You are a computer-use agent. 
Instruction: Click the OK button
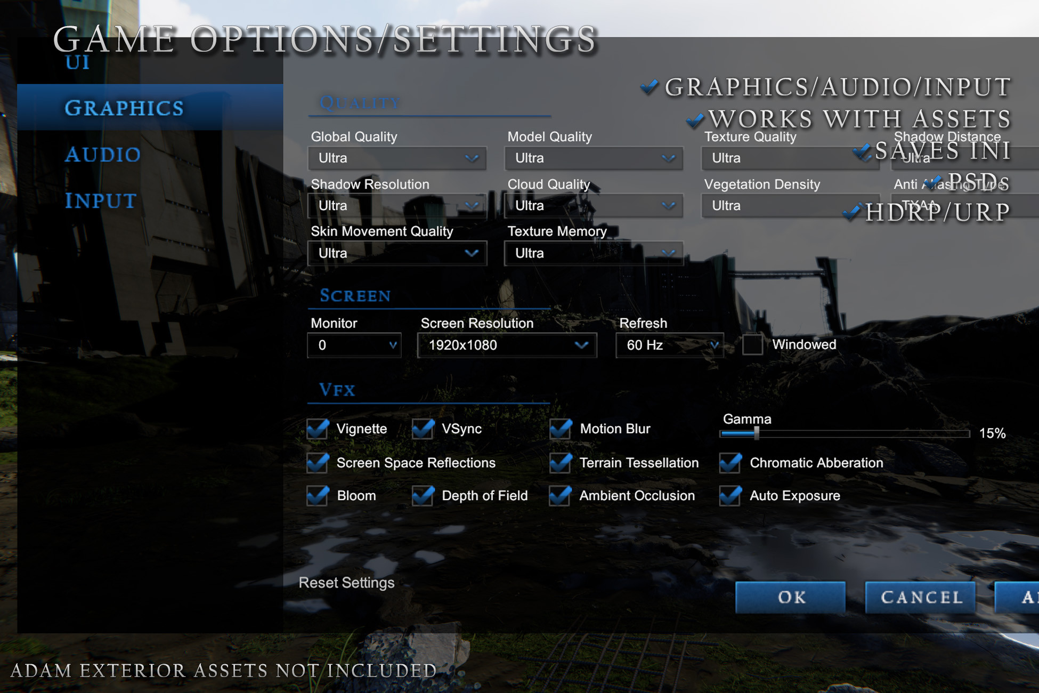(x=790, y=598)
